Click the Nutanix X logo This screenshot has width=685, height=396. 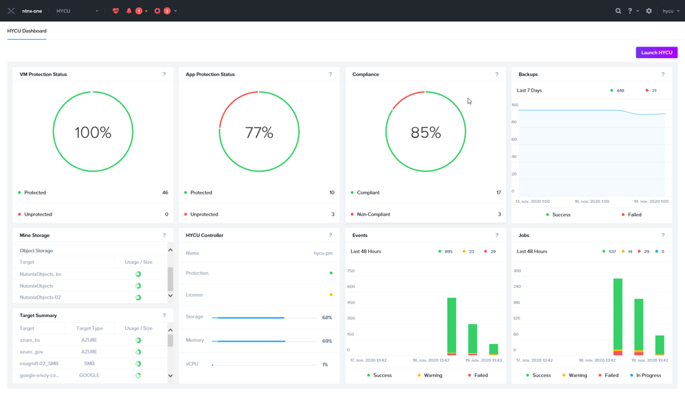(x=10, y=10)
